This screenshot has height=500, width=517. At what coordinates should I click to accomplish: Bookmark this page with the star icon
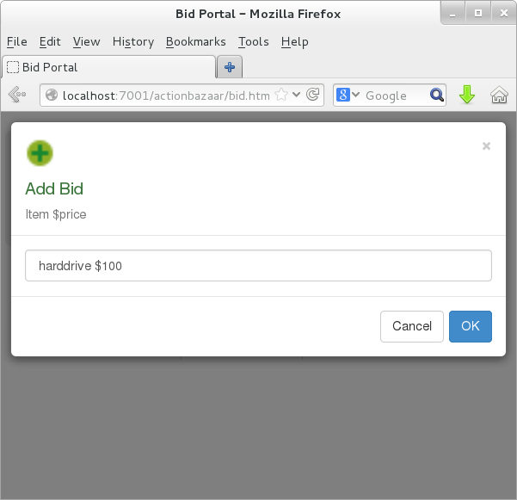(282, 96)
